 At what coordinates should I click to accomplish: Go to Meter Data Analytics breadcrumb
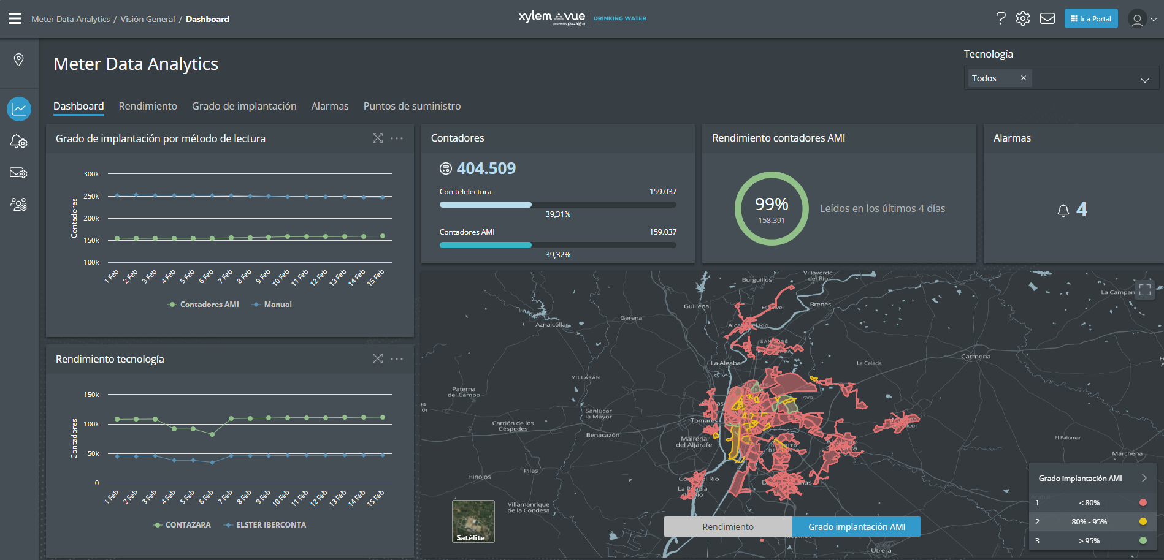71,19
